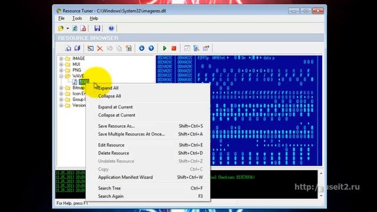The height and width of the screenshot is (212, 377).
Task: Click the Reload file toolbar icon
Action: (x=75, y=28)
